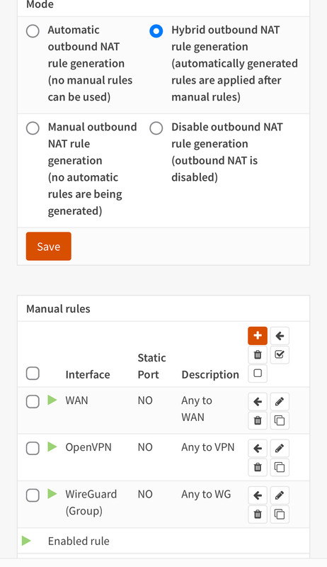Clone the WireGuard rule with copy icon
The image size is (327, 567).
280,514
